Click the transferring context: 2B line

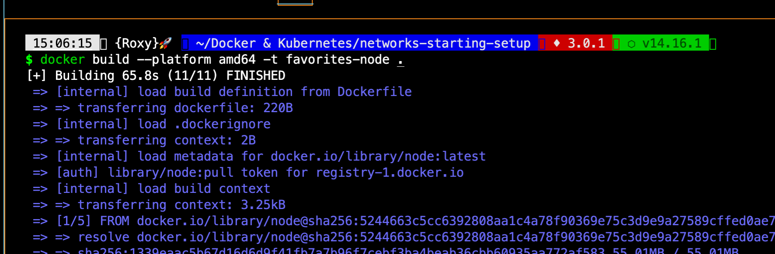pyautogui.click(x=144, y=140)
